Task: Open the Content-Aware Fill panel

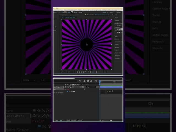Action: (x=118, y=42)
